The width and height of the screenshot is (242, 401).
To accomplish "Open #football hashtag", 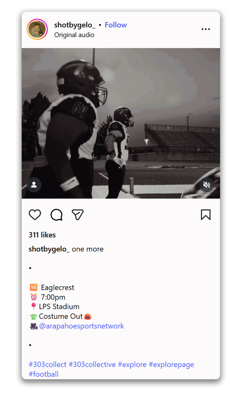I will click(x=43, y=374).
